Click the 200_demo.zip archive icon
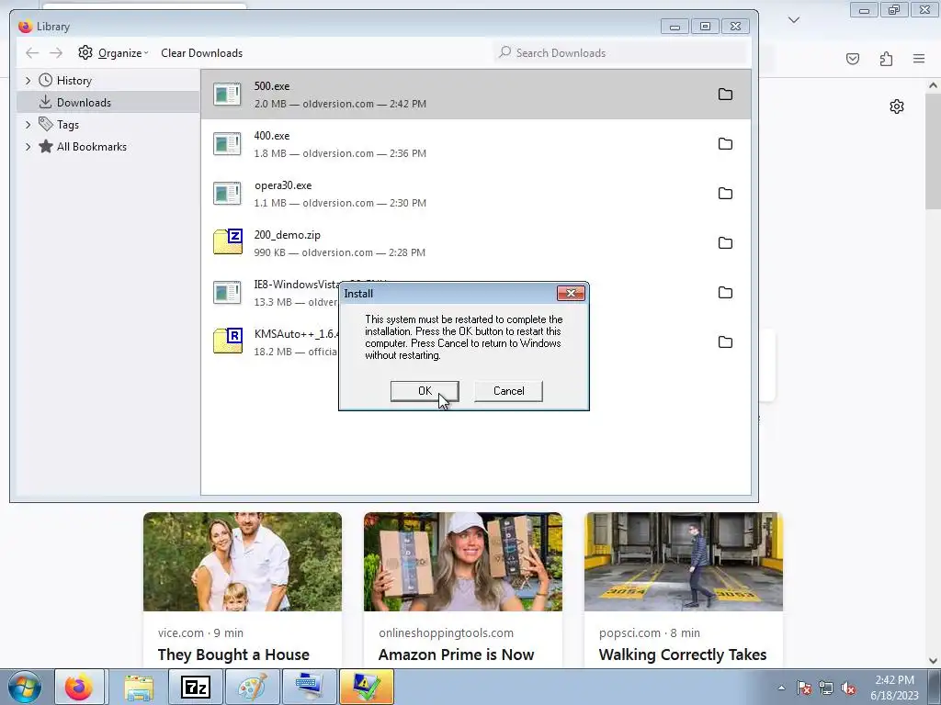The image size is (941, 705). [x=228, y=241]
